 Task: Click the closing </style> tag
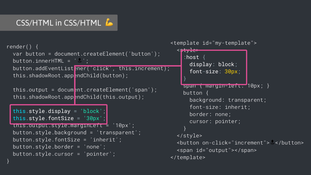pos(189,136)
